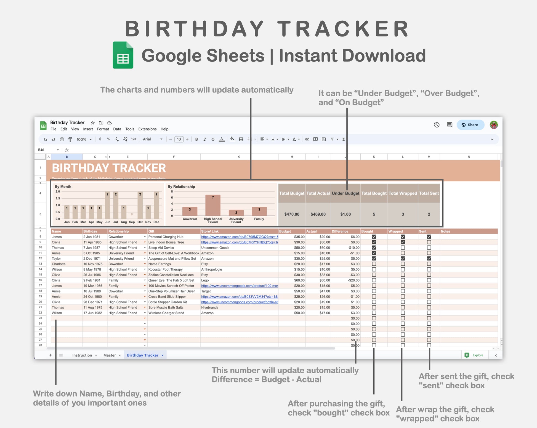Image resolution: width=537 pixels, height=428 pixels.
Task: Check Sent checkbox for Olivia row 9
Action: coord(429,242)
